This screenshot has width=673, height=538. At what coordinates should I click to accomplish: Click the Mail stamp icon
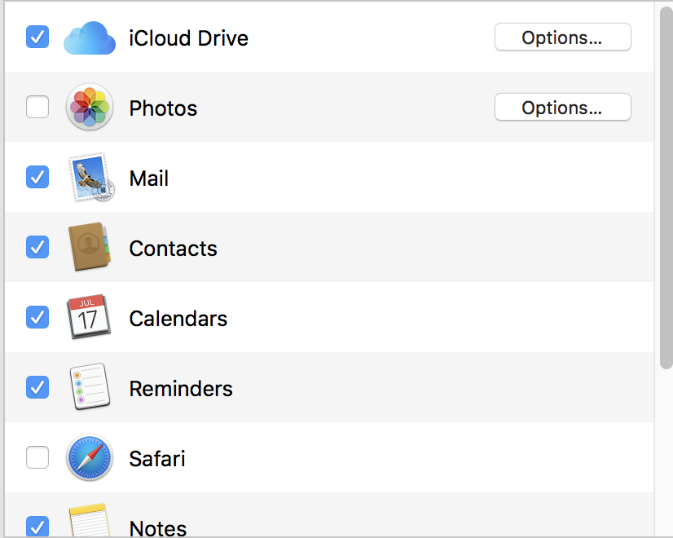(91, 177)
